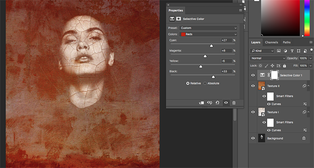This screenshot has width=314, height=168.
Task: Filter layers by type layers
Action: pyautogui.click(x=292, y=51)
